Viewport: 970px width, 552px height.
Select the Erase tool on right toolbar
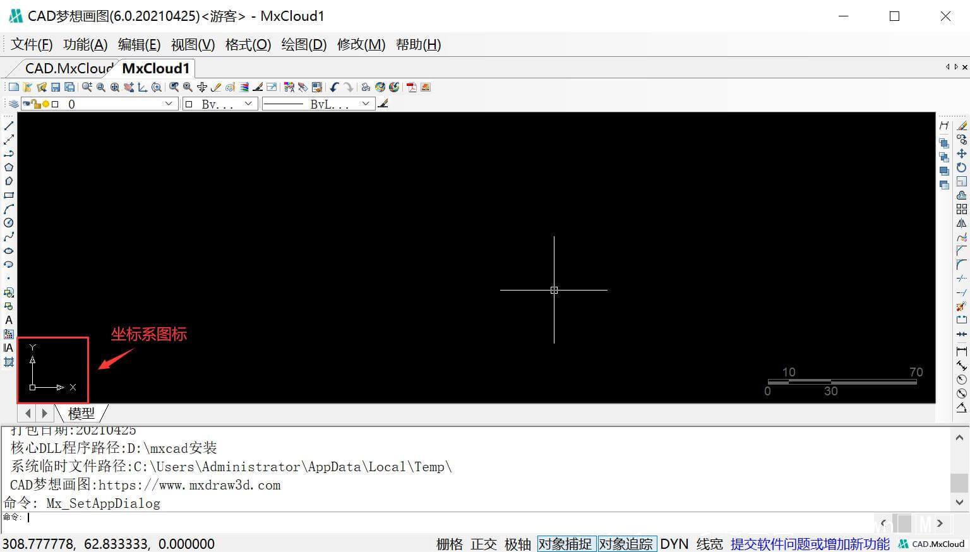pos(962,126)
